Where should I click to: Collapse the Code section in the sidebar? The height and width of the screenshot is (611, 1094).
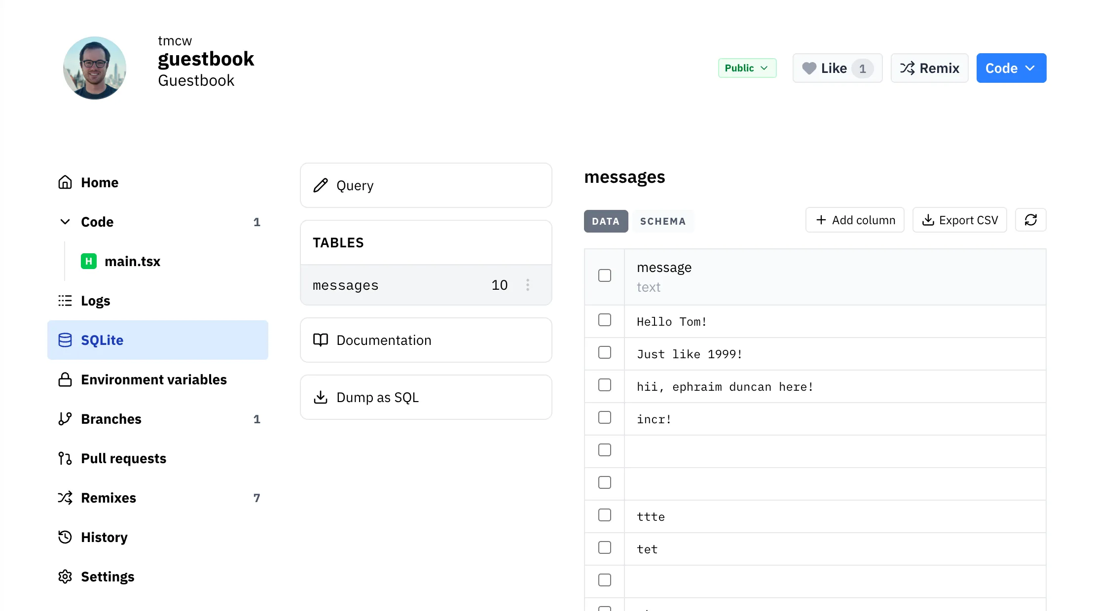coord(65,222)
